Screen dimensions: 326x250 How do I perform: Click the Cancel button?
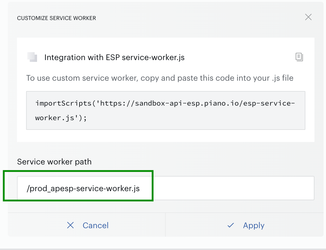[x=87, y=225]
